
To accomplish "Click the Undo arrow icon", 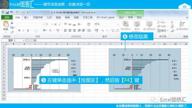I will [11, 12].
